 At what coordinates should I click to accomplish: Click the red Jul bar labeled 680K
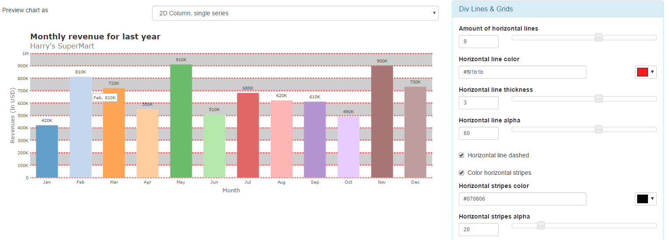click(x=248, y=135)
